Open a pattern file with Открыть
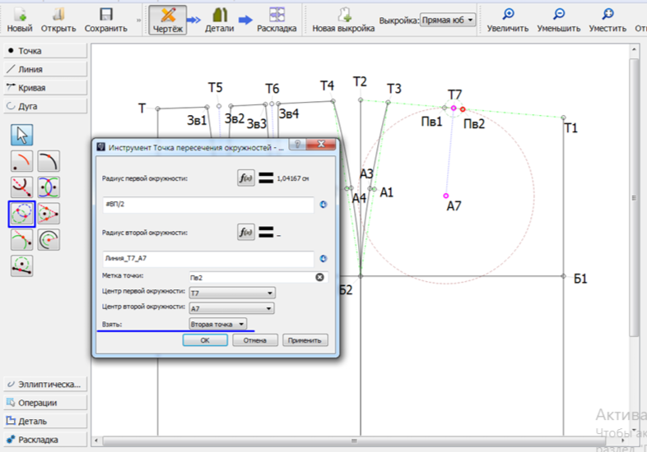 click(x=58, y=15)
